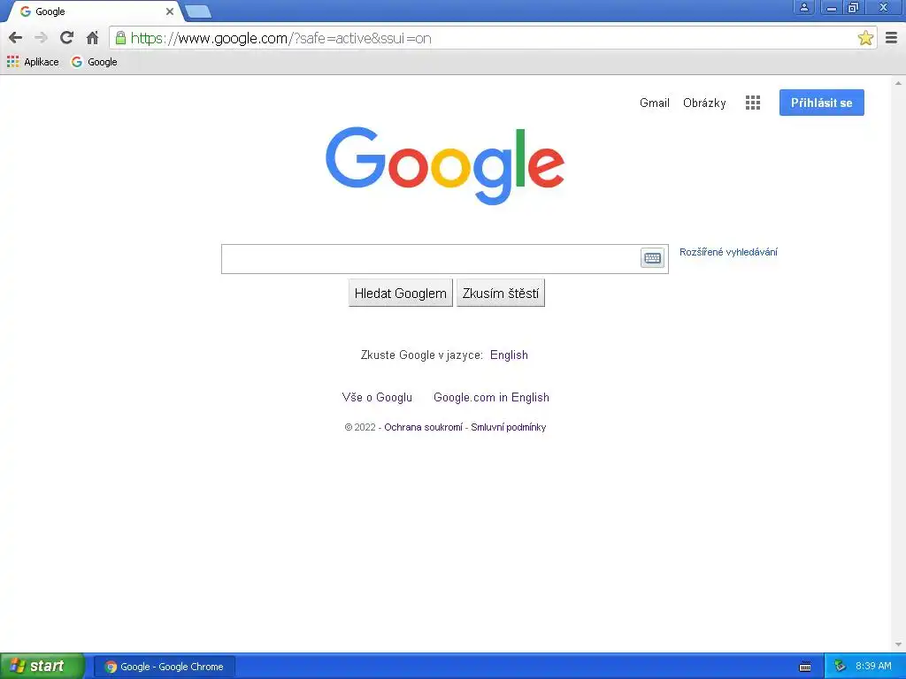Image resolution: width=906 pixels, height=679 pixels.
Task: Sign in with Přihlásit se button
Action: 821,103
